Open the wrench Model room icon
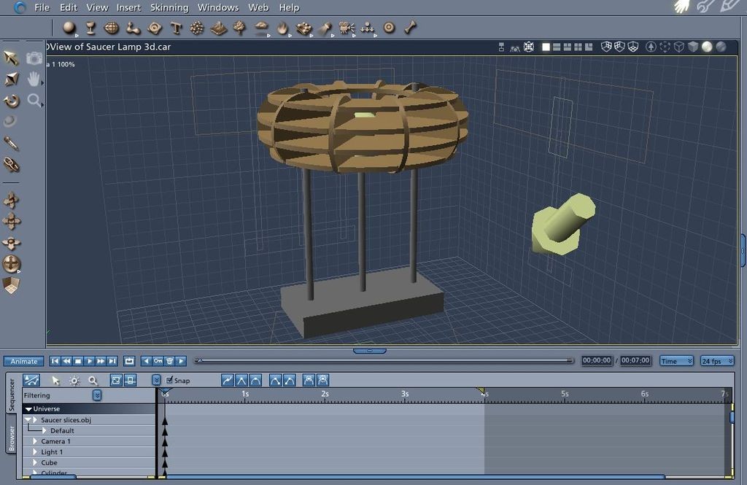This screenshot has height=485, width=747. 706,7
